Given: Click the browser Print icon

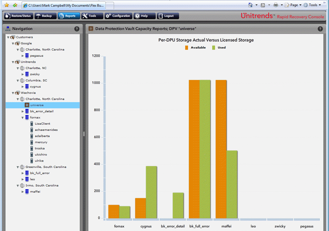Looking at the screenshot, I should [x=276, y=5].
